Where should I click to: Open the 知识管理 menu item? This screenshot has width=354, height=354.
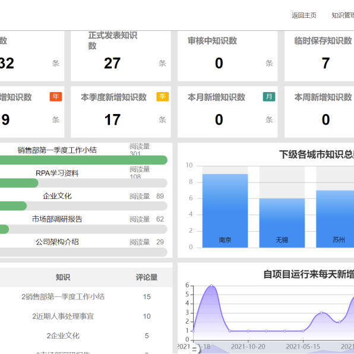tap(343, 15)
